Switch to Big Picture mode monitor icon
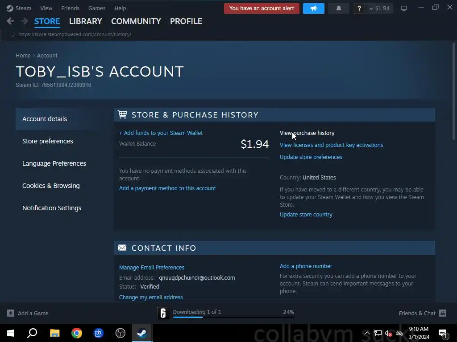 403,8
